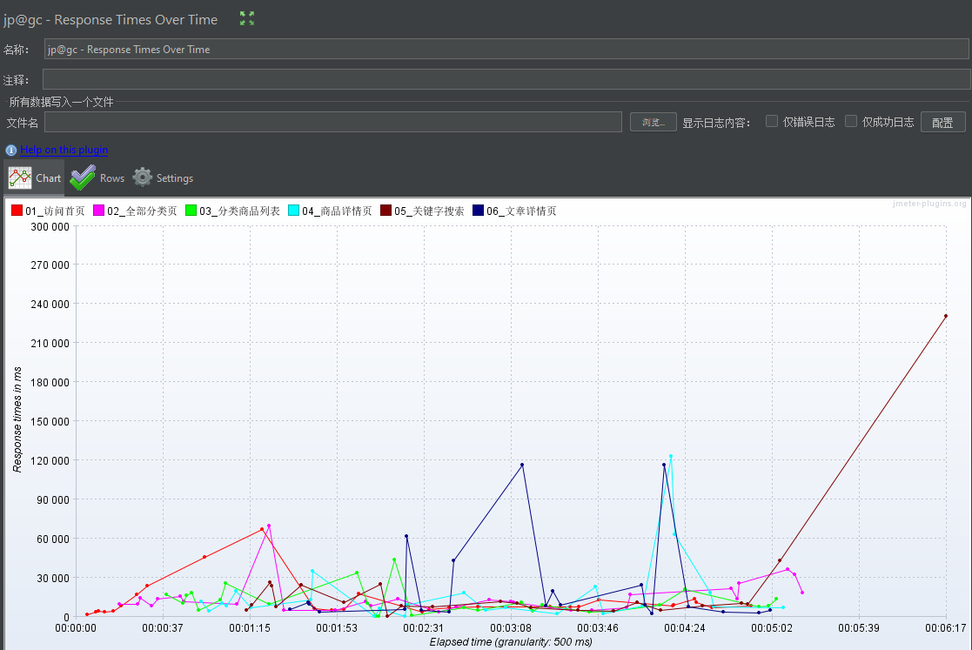Click the 显示日志内容 label
This screenshot has height=650, width=972.
[x=716, y=123]
